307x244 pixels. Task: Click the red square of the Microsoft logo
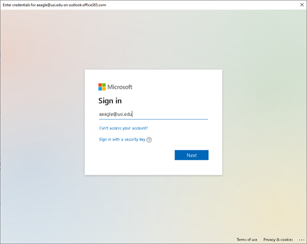coord(100,85)
